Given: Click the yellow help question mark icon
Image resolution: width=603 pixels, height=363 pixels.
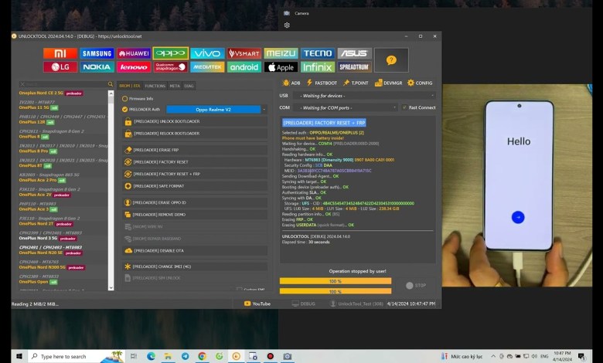Looking at the screenshot, I should [x=391, y=59].
